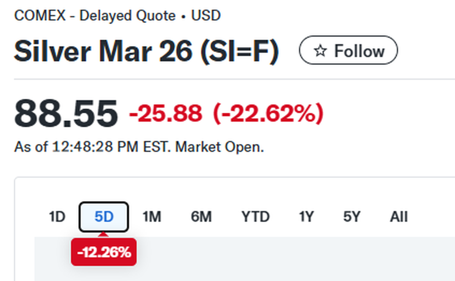Click the Market Open status text
This screenshot has width=455, height=281.
(x=220, y=147)
